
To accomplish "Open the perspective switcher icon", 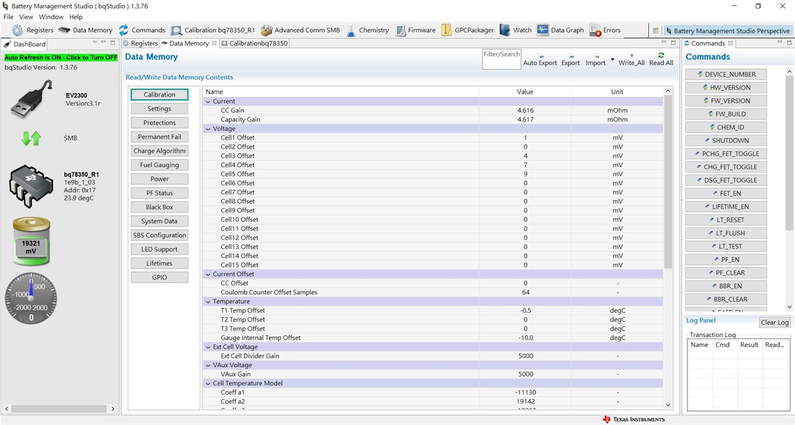I will (x=655, y=30).
